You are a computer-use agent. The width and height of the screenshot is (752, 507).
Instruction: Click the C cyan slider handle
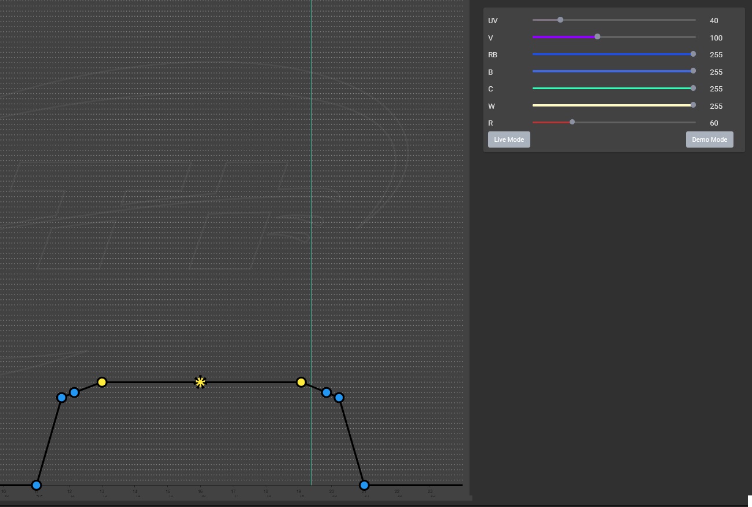[x=693, y=89]
